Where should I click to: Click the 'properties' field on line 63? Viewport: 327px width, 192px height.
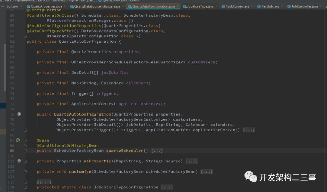pyautogui.click(x=126, y=52)
